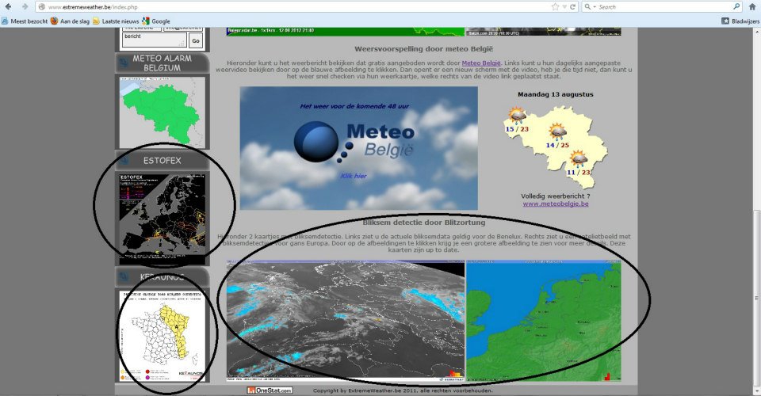This screenshot has height=396, width=761.
Task: Open the Meteo Alarm Belgium map
Action: pos(162,112)
